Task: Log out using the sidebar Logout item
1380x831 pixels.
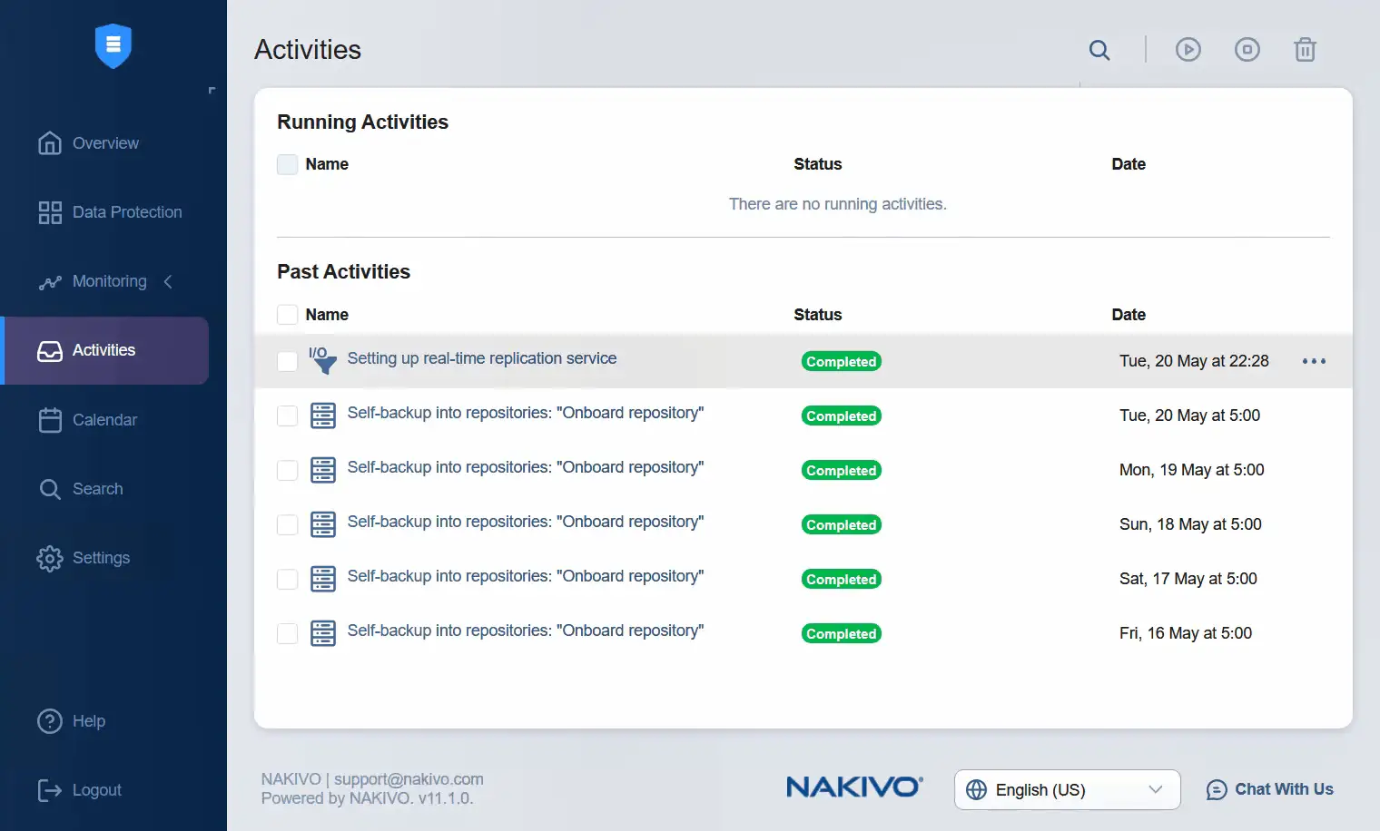Action: coord(96,790)
